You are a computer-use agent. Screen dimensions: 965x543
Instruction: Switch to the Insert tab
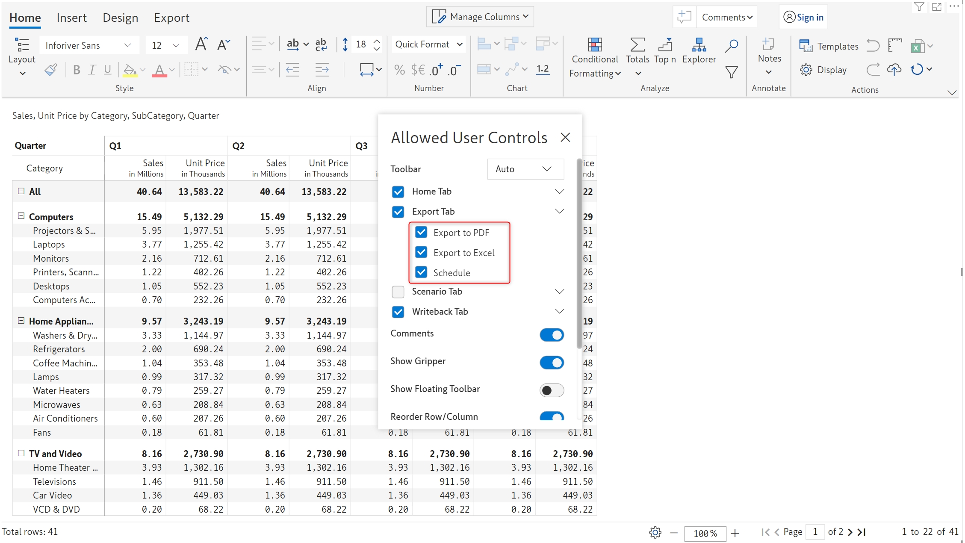point(71,18)
